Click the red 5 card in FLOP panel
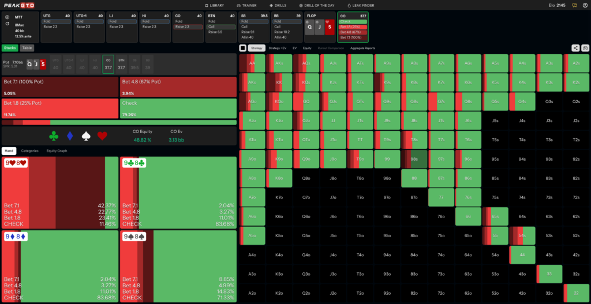 tap(330, 27)
